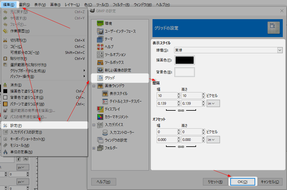Open the 間隔 unit dropdown showing in
Screen dimensions: 287x190
tap(213, 104)
